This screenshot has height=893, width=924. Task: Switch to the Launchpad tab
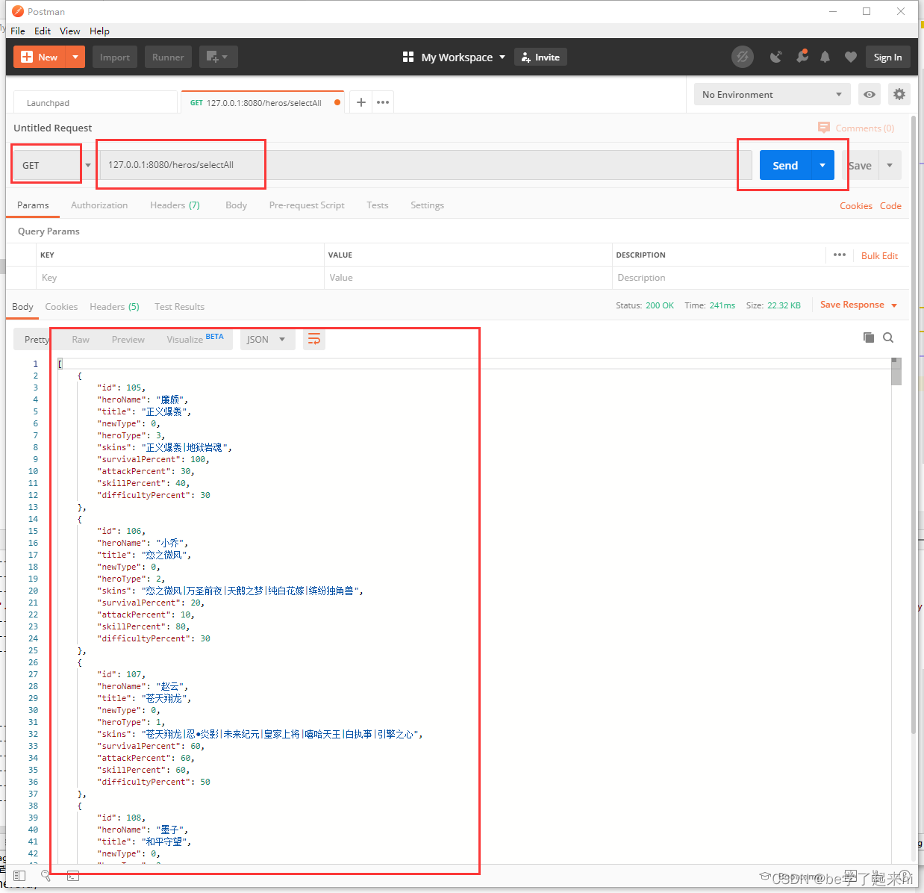tap(96, 102)
